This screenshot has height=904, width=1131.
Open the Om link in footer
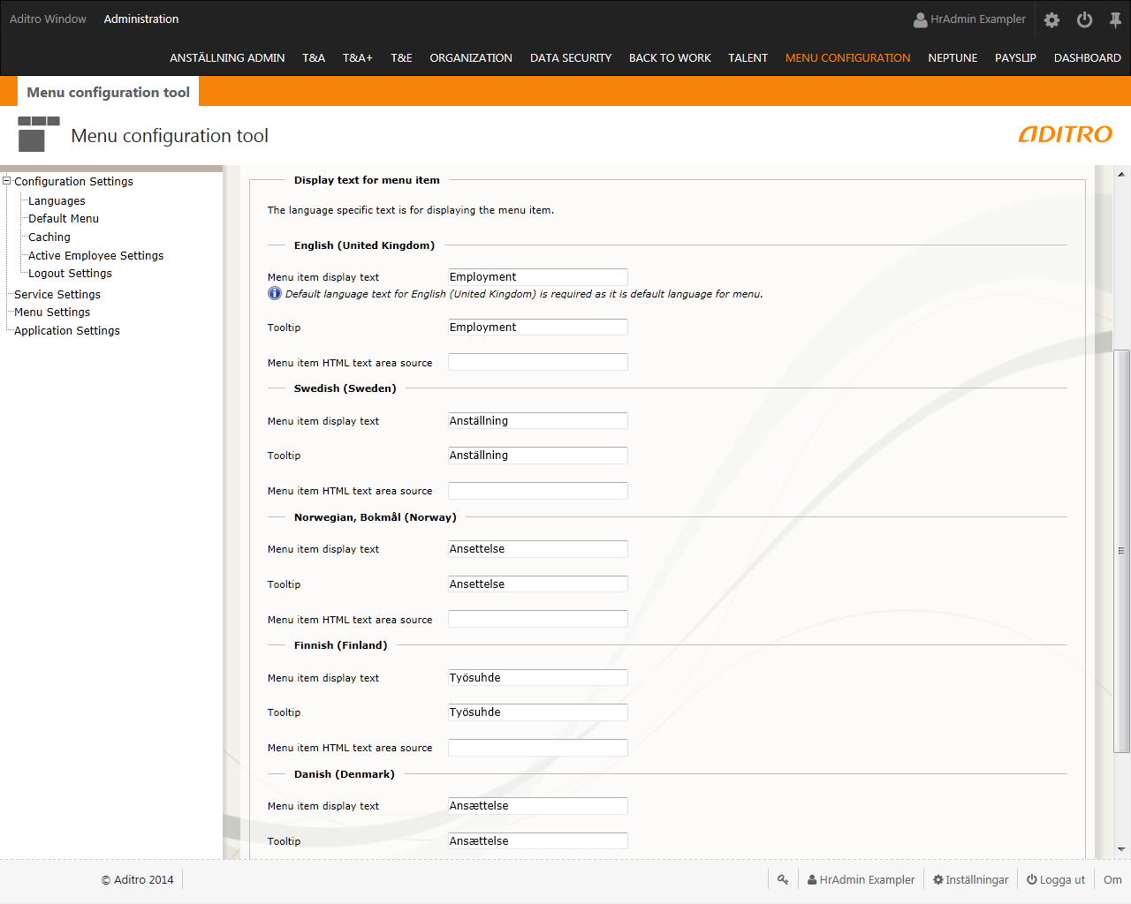coord(1112,879)
